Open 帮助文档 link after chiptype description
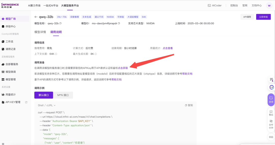Image resolution: width=275 pixels, height=145 pixels. (x=187, y=74)
